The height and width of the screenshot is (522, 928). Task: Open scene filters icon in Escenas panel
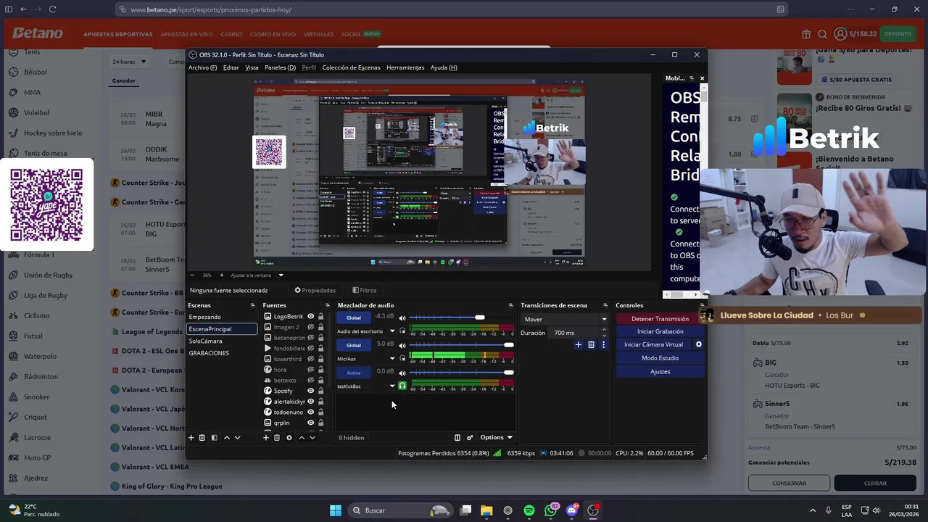[x=214, y=437]
